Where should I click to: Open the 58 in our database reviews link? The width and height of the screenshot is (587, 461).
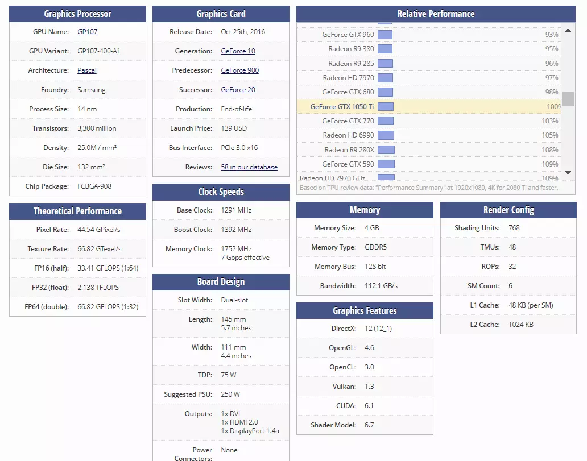click(x=249, y=167)
